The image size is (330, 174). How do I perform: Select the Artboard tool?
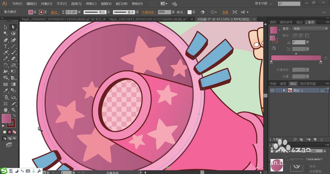(x=6, y=104)
